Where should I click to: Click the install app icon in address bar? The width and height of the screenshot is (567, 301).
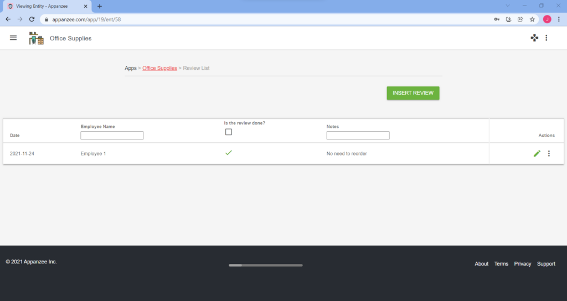coord(508,19)
